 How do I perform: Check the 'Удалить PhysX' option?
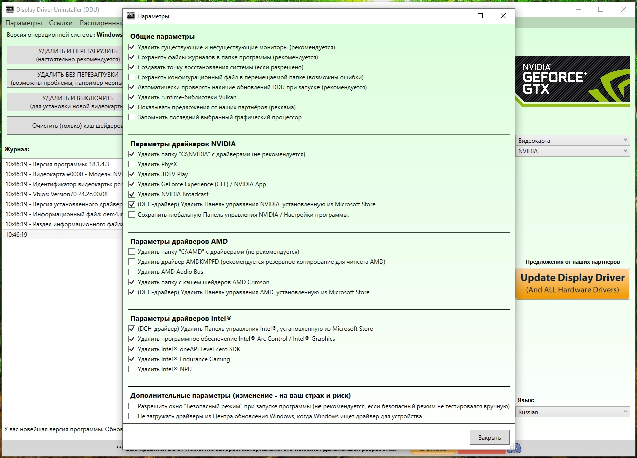132,164
